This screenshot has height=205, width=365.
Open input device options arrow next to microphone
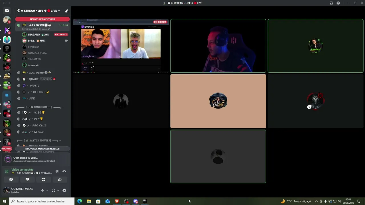click(x=47, y=190)
